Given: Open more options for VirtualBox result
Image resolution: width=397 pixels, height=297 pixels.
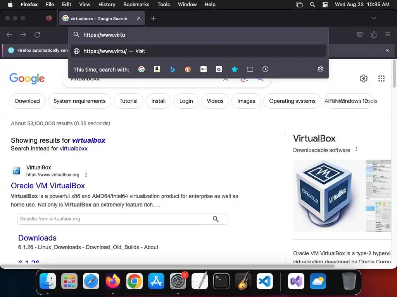Looking at the screenshot, I should pos(86,175).
